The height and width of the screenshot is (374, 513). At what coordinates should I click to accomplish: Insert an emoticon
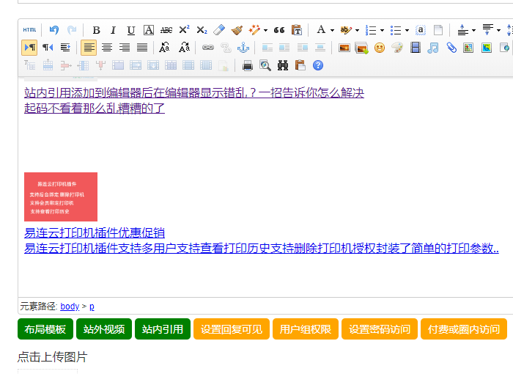[x=380, y=48]
